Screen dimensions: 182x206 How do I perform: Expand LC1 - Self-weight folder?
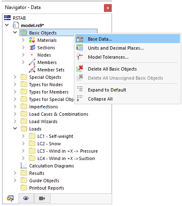(23, 136)
